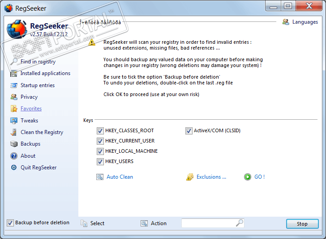Open the Select menu

coord(97,223)
